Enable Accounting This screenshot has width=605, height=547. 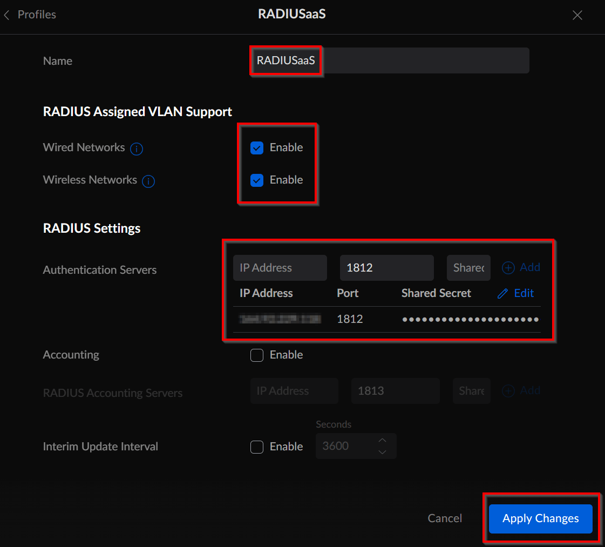point(257,355)
